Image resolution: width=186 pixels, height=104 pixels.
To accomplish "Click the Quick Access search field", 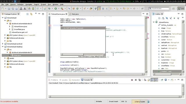I will click(x=159, y=8).
